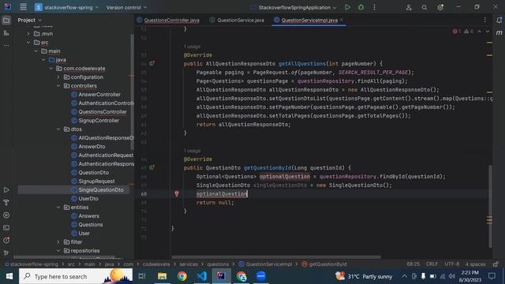This screenshot has height=284, width=505.
Task: Expand the configuration package
Action: coord(58,77)
